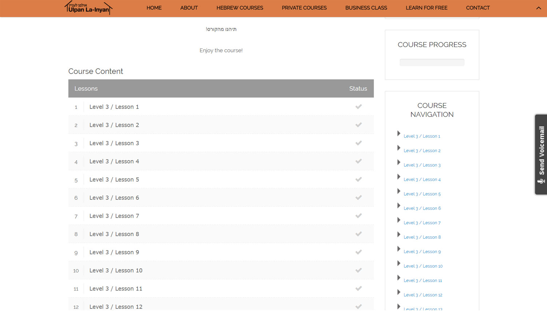Click row number 2 in lessons list
Image resolution: width=547 pixels, height=311 pixels.
tap(76, 125)
